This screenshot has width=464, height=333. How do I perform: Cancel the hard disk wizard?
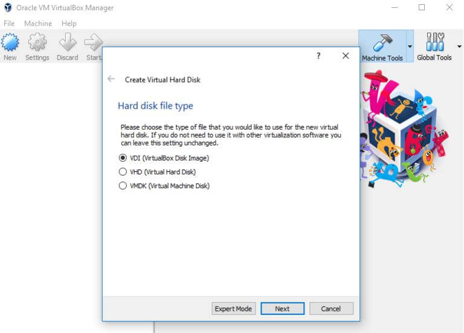(331, 309)
